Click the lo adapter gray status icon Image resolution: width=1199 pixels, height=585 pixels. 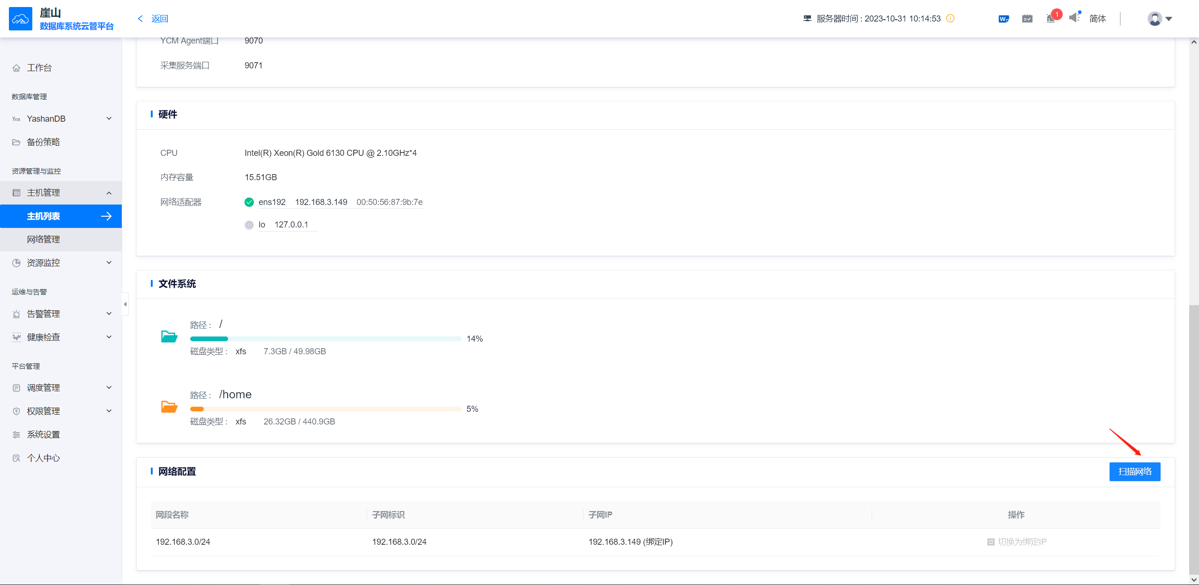point(249,225)
